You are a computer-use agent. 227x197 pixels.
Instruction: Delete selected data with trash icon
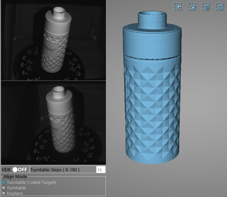pos(206,7)
